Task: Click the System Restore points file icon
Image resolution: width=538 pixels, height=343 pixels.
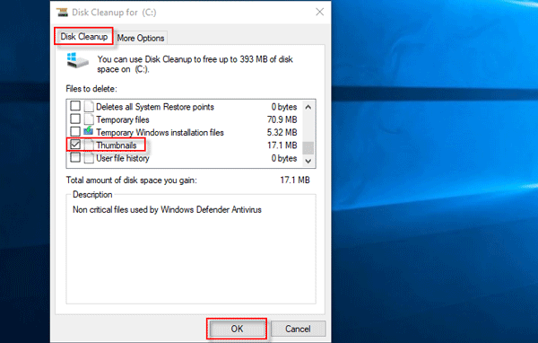Action: pos(89,106)
